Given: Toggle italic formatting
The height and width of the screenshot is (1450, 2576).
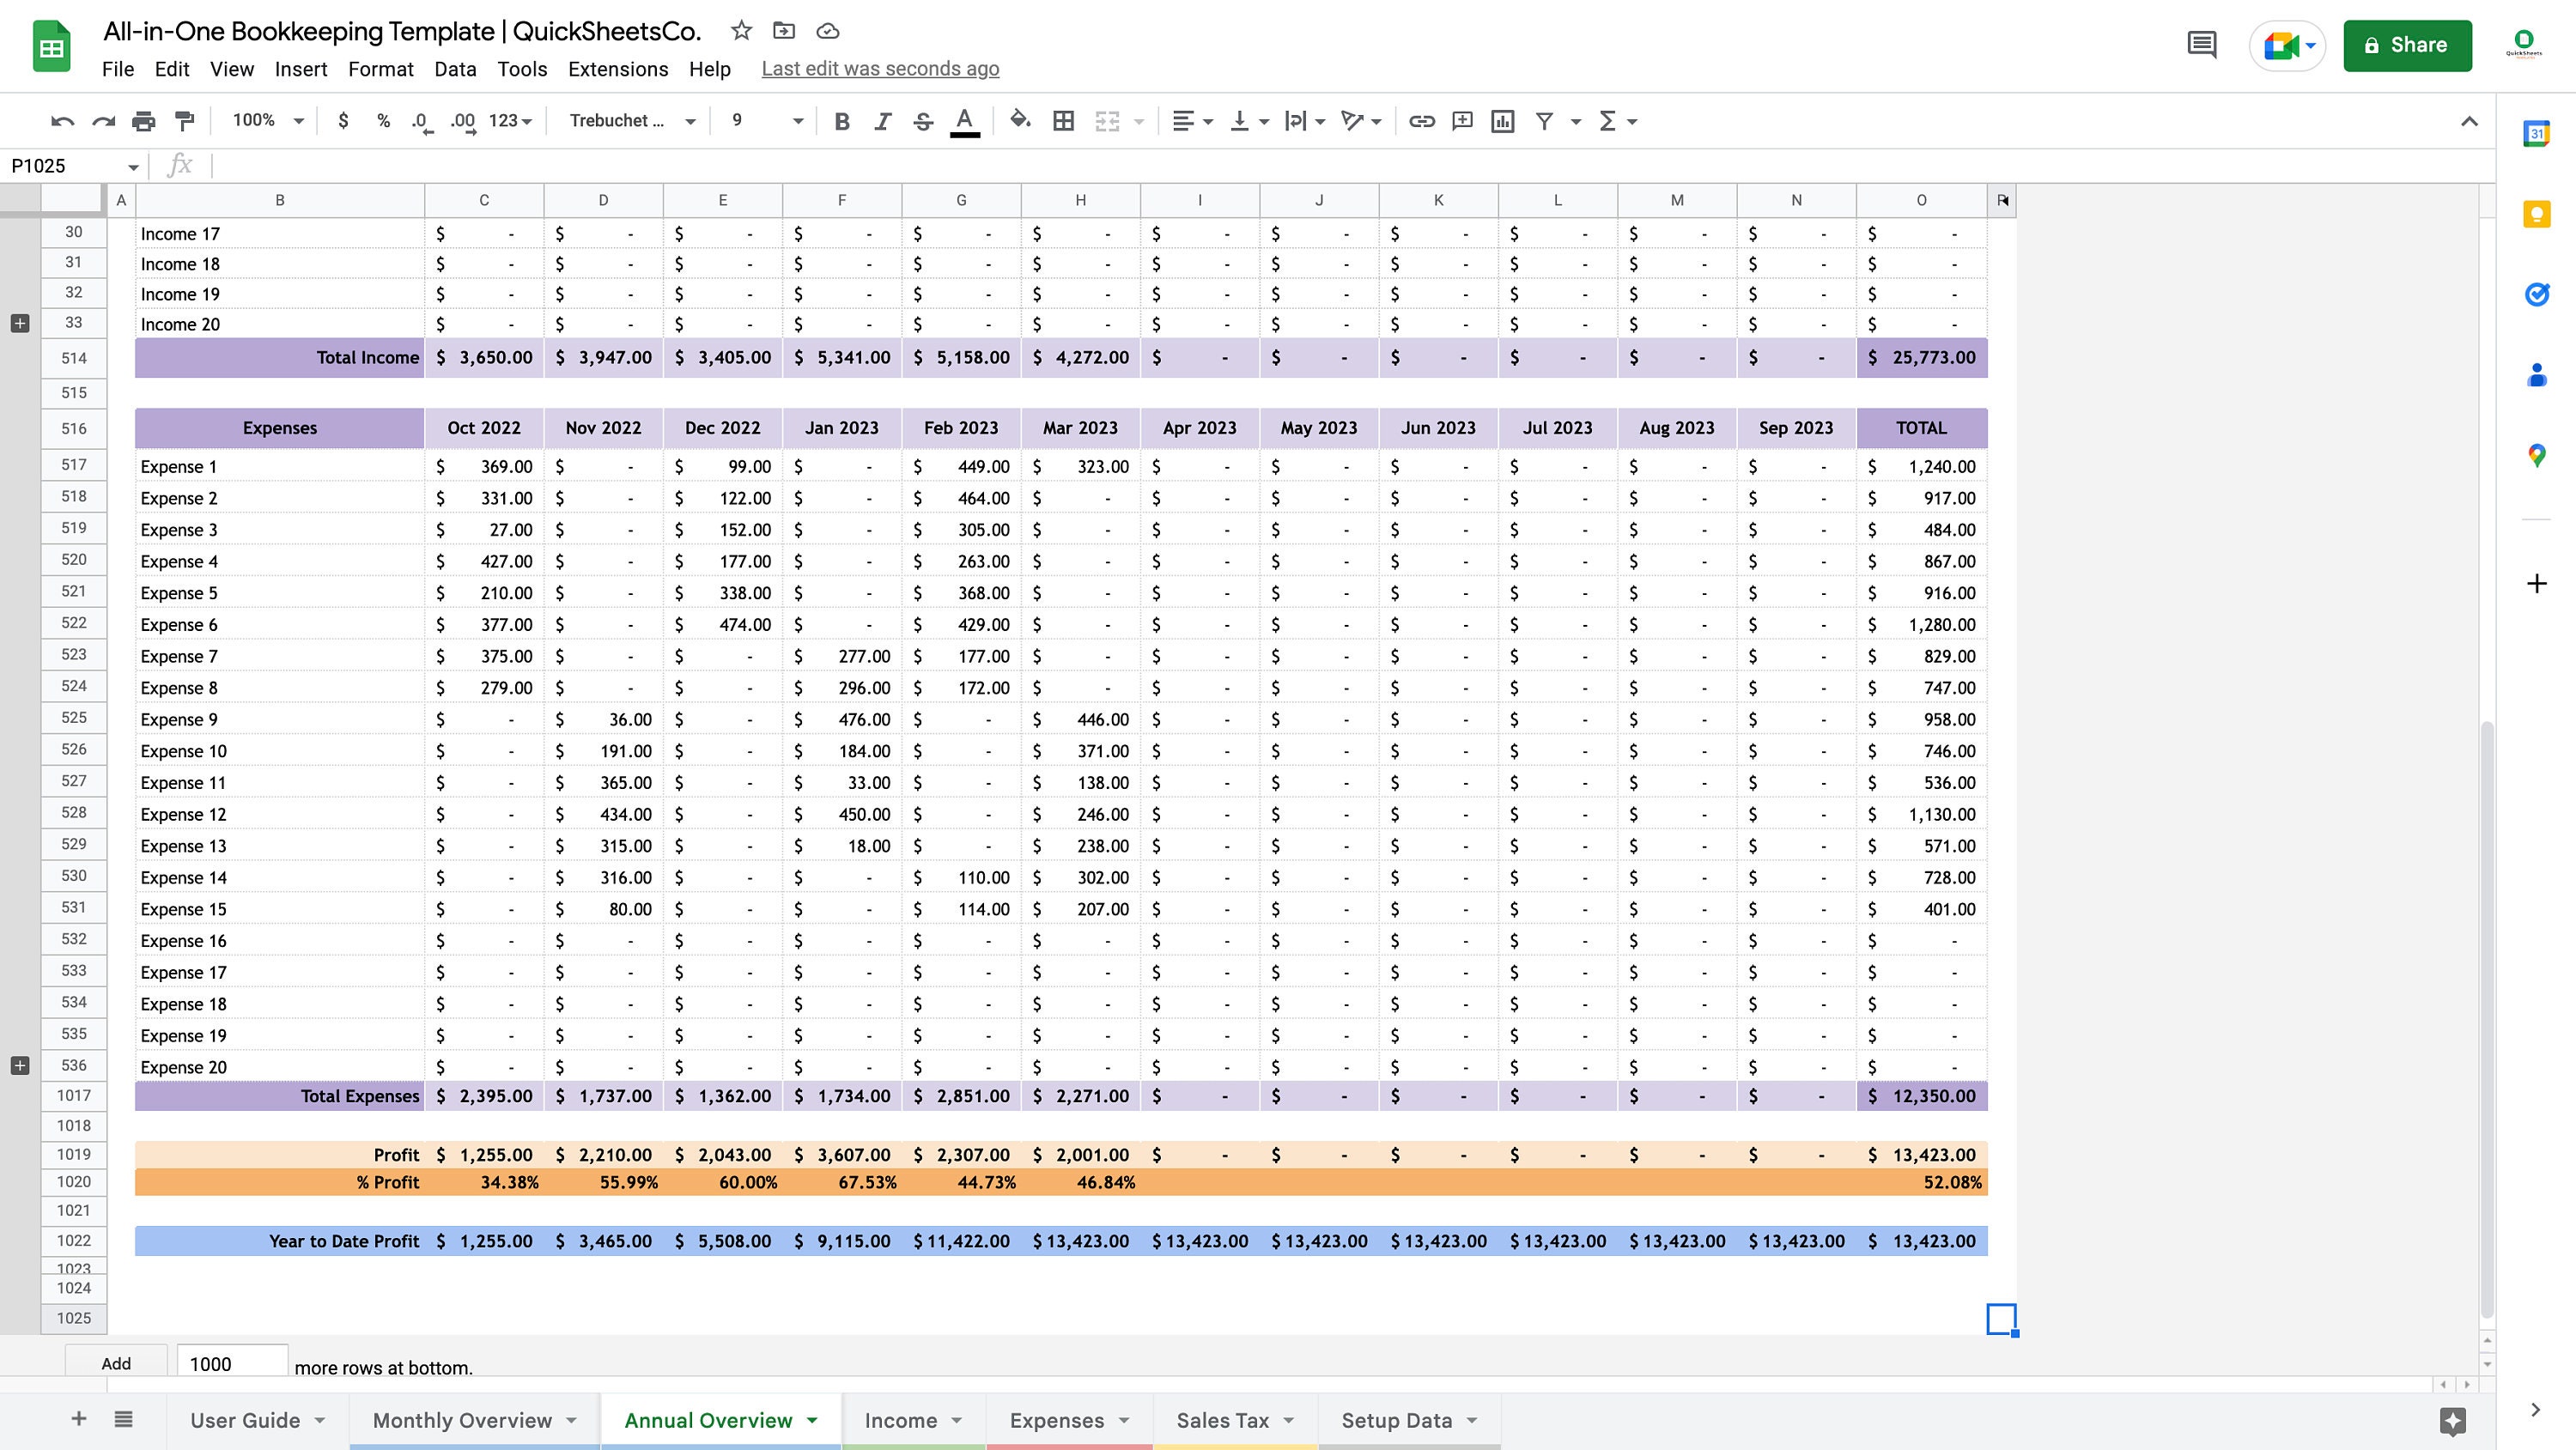Looking at the screenshot, I should (x=882, y=121).
